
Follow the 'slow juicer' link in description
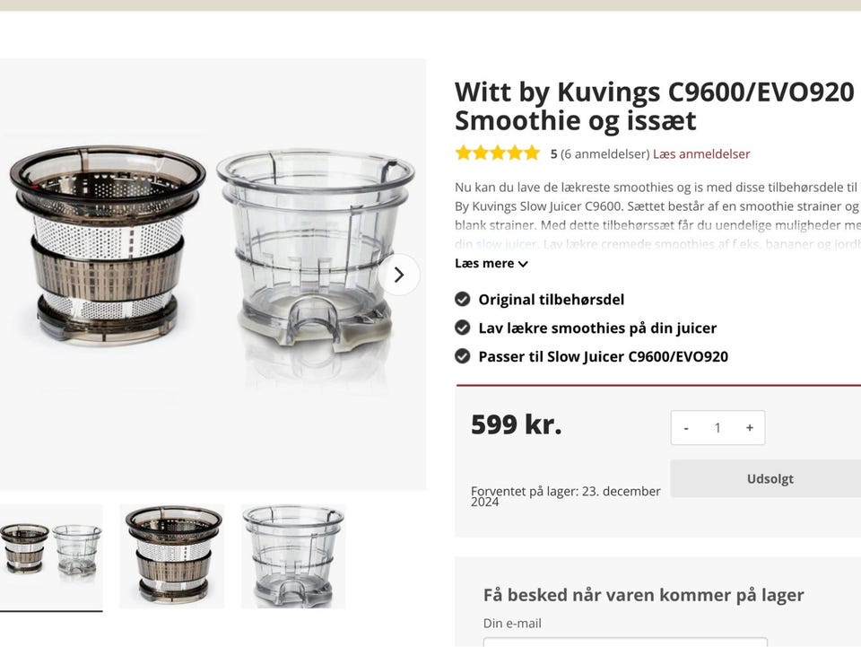[x=506, y=244]
